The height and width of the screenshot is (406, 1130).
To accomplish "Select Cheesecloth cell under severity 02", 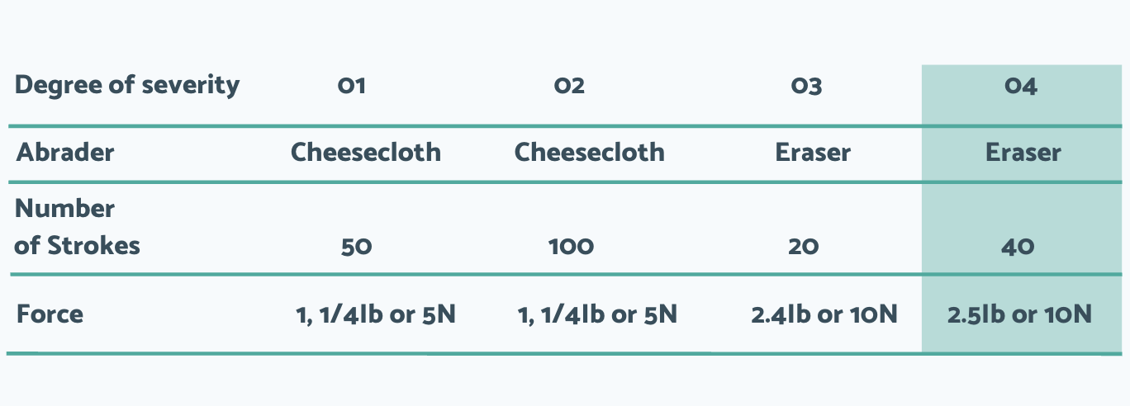I will 589,153.
